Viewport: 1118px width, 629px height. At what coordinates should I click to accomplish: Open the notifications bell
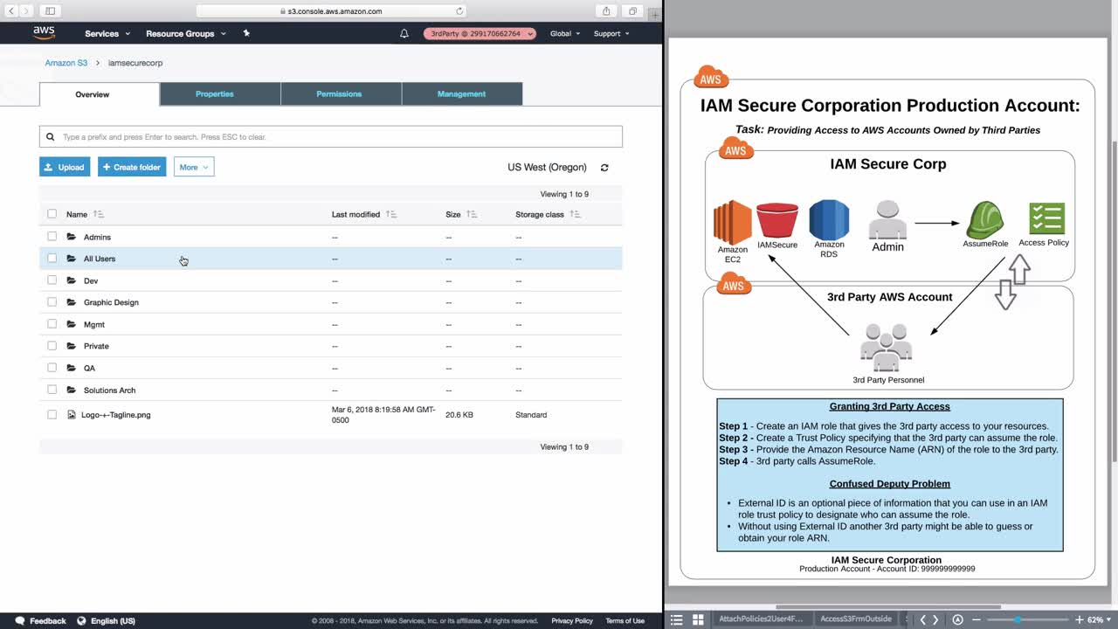click(404, 33)
